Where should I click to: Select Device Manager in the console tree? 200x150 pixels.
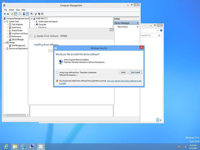coord(18,40)
